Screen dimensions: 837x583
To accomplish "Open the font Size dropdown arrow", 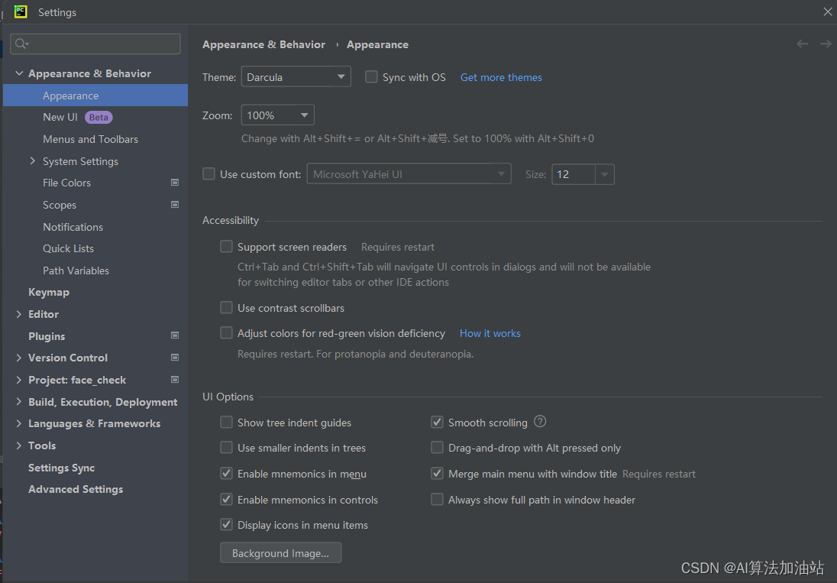I will point(604,174).
